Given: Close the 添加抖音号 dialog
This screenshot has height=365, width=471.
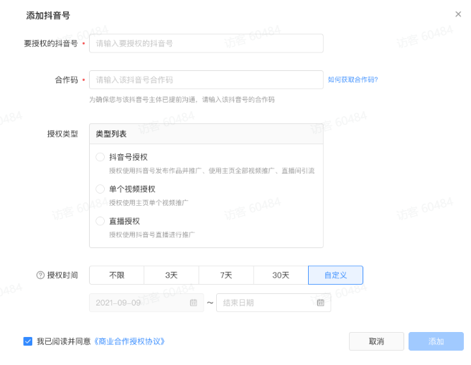Looking at the screenshot, I should pos(458,14).
